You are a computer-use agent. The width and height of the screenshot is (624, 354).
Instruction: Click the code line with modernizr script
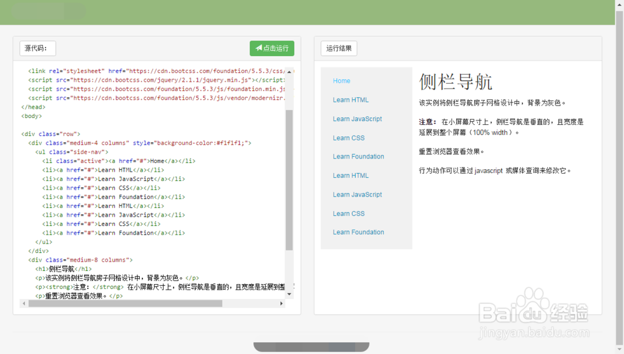coord(157,98)
